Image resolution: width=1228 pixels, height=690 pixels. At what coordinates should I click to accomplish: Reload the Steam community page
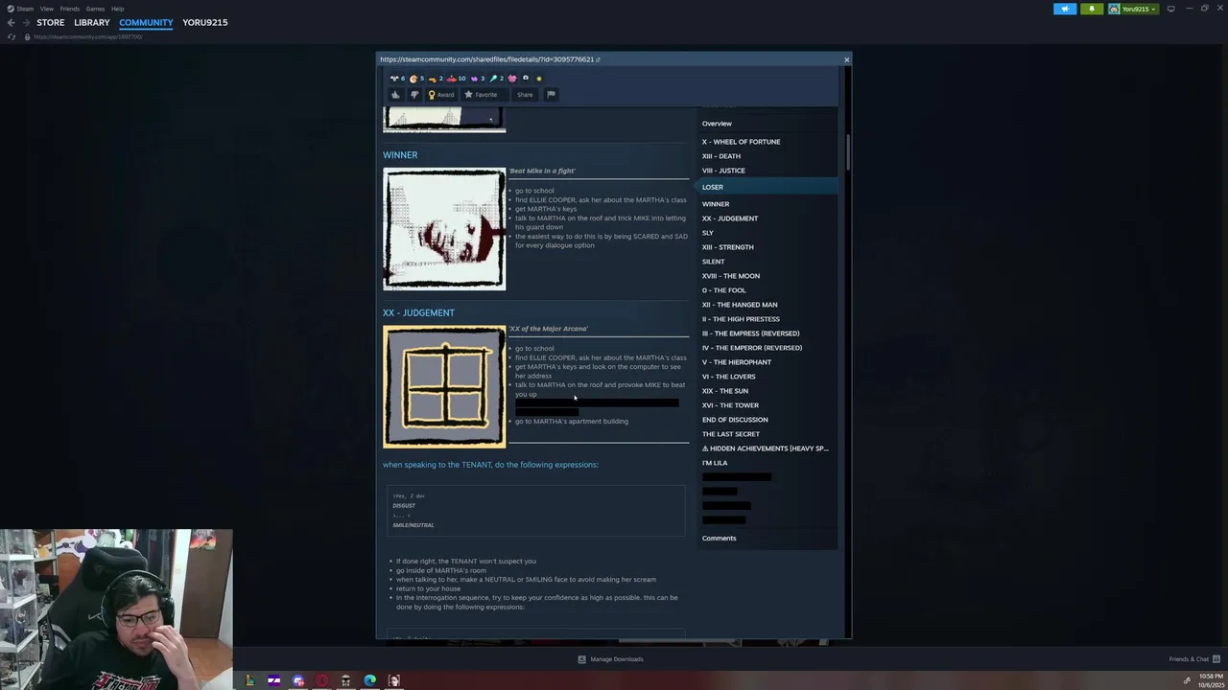(x=12, y=36)
